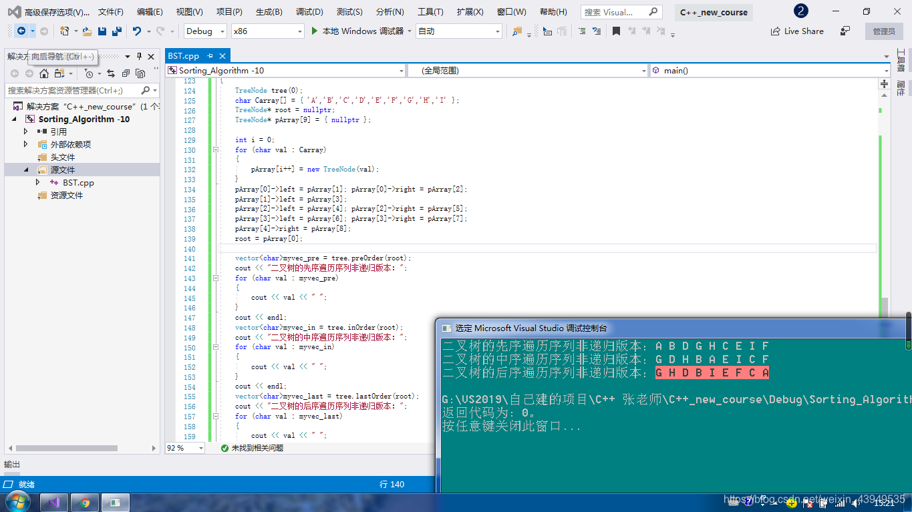Toggle a bookmark with the bookmark icon
The height and width of the screenshot is (512, 912).
pos(616,31)
